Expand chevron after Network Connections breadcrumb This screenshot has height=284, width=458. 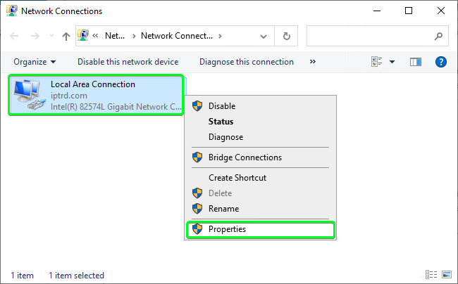[220, 36]
